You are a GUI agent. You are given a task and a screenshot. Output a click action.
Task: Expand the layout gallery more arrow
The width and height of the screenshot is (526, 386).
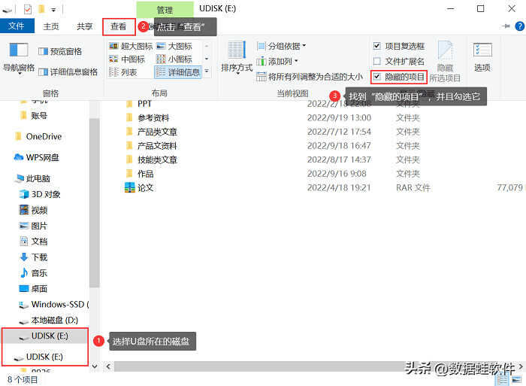[x=207, y=71]
